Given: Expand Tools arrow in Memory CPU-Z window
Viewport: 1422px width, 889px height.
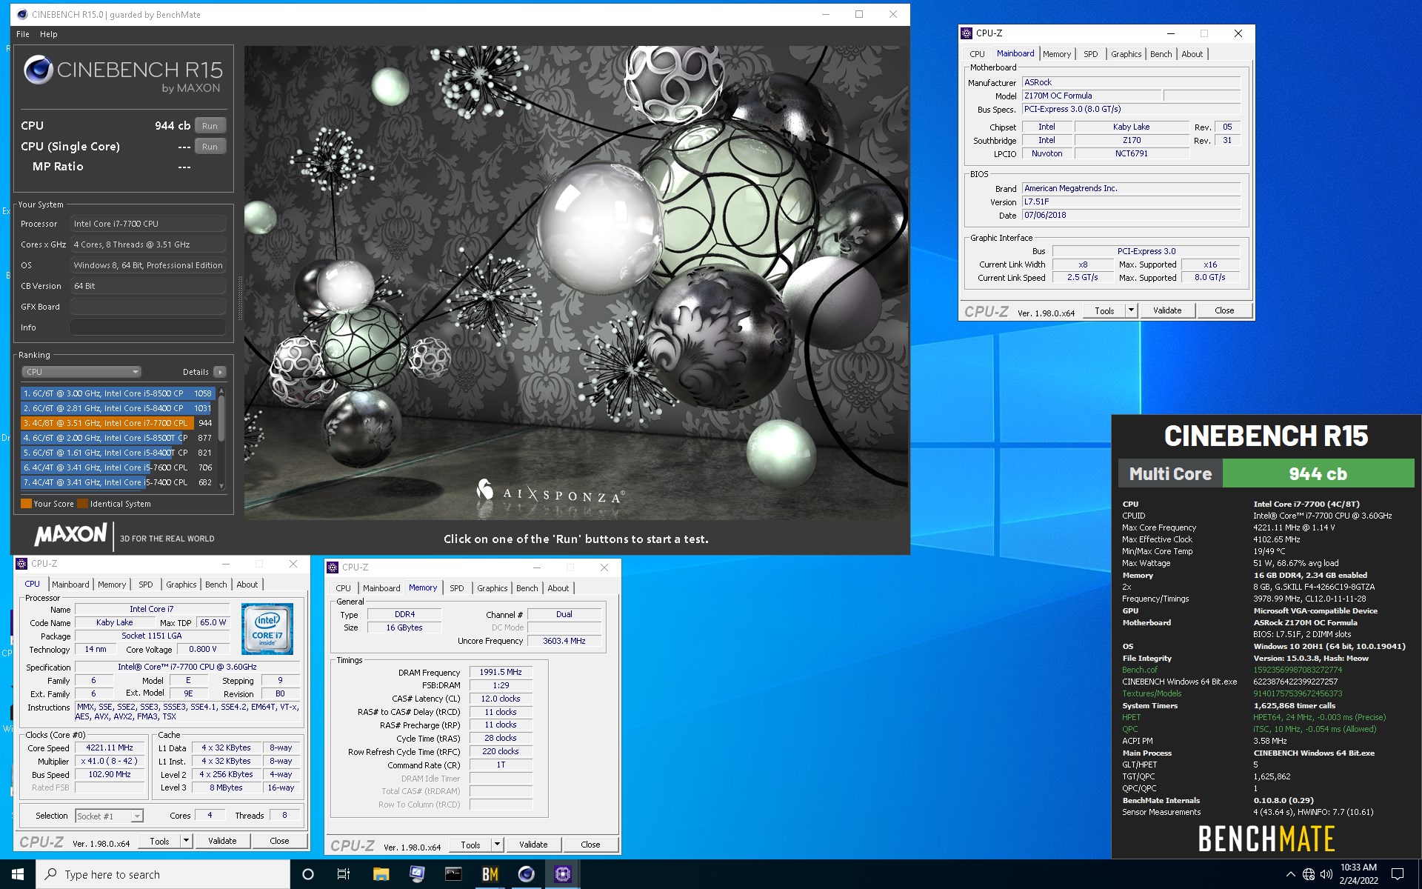Looking at the screenshot, I should (x=497, y=845).
